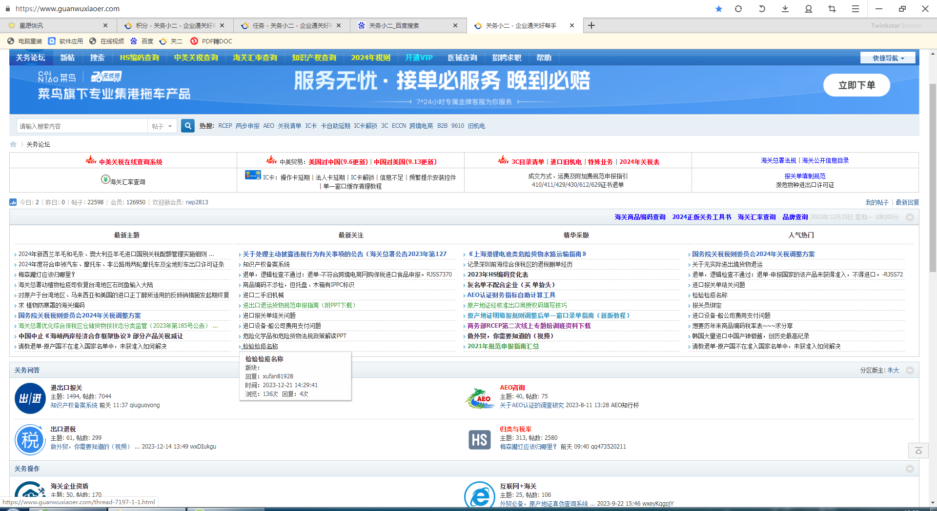Screen dimensions: 937x511
Task: Switch to 积分 - 关务小二 tab
Action: pos(175,25)
